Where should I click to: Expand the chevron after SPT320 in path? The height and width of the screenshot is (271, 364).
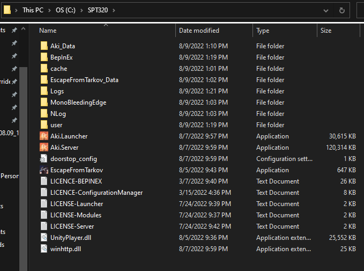[x=114, y=10]
